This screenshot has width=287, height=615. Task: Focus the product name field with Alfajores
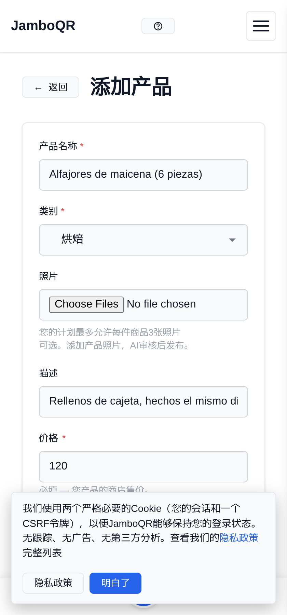(x=143, y=175)
